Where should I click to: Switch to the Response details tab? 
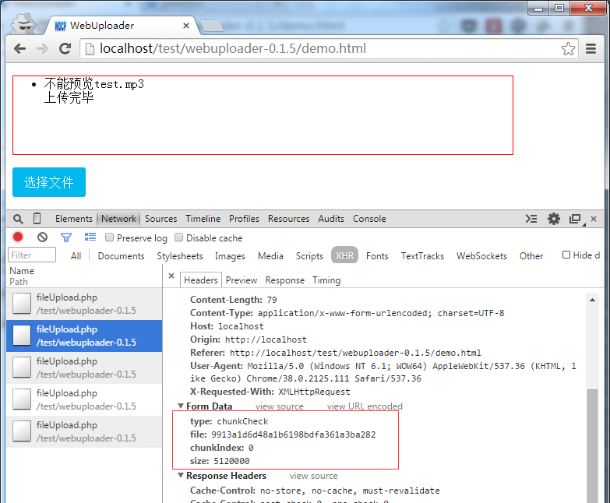click(285, 280)
